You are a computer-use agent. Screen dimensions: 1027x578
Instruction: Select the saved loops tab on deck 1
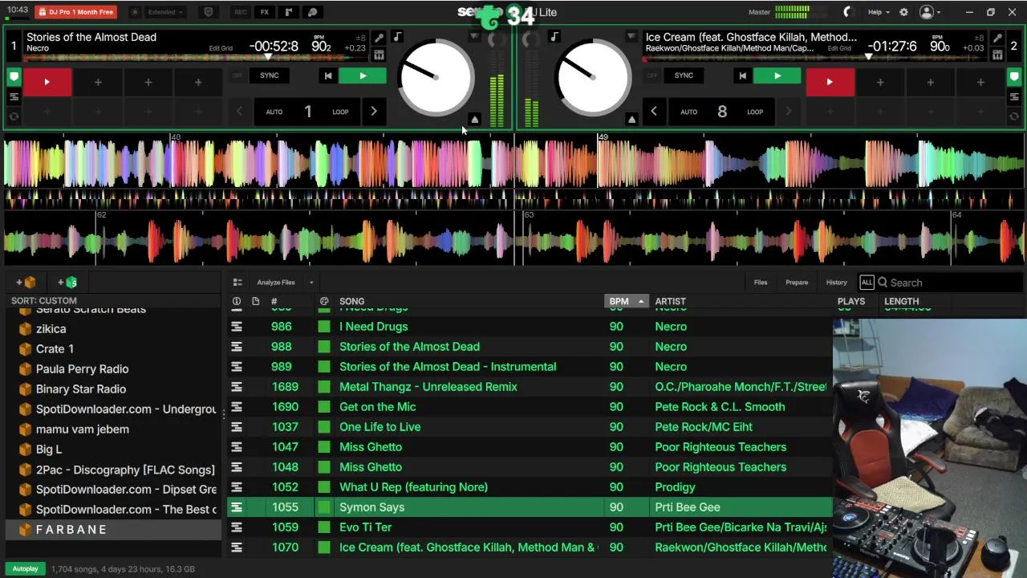[14, 97]
